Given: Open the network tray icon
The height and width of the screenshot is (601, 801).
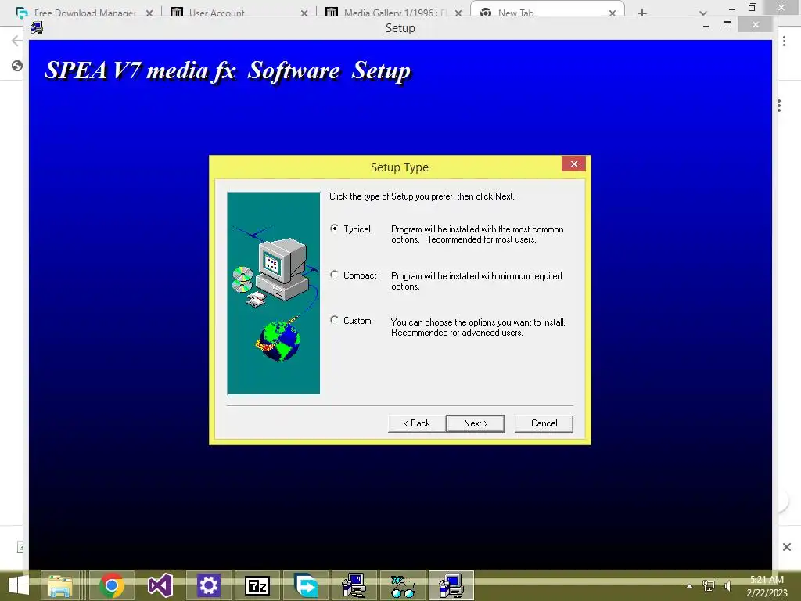Looking at the screenshot, I should click(709, 586).
